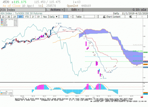
Task: Toggle the YTD time range
Action: tap(27, 17)
